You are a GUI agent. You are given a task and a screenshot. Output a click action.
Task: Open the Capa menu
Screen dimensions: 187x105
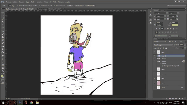click(x=27, y=2)
